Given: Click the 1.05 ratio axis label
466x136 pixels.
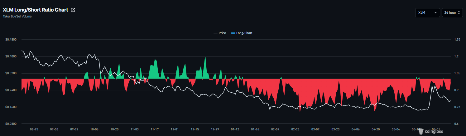Looking at the screenshot, I should pos(457,73).
